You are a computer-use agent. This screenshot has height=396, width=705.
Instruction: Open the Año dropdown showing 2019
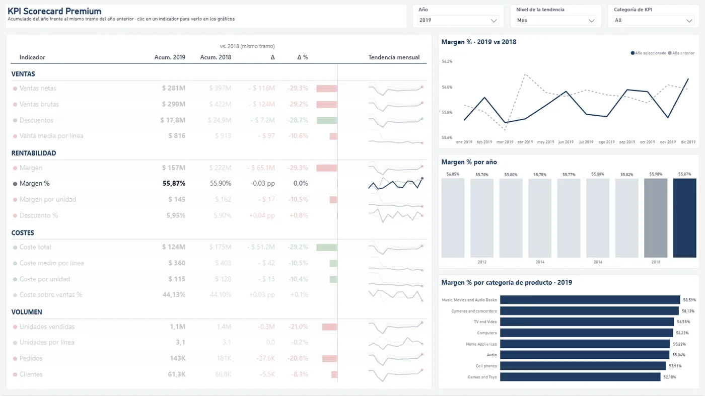(x=458, y=21)
